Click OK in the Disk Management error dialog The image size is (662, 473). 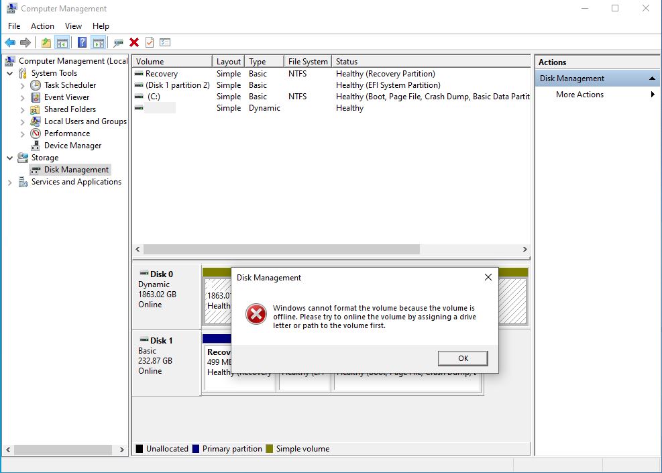(463, 358)
